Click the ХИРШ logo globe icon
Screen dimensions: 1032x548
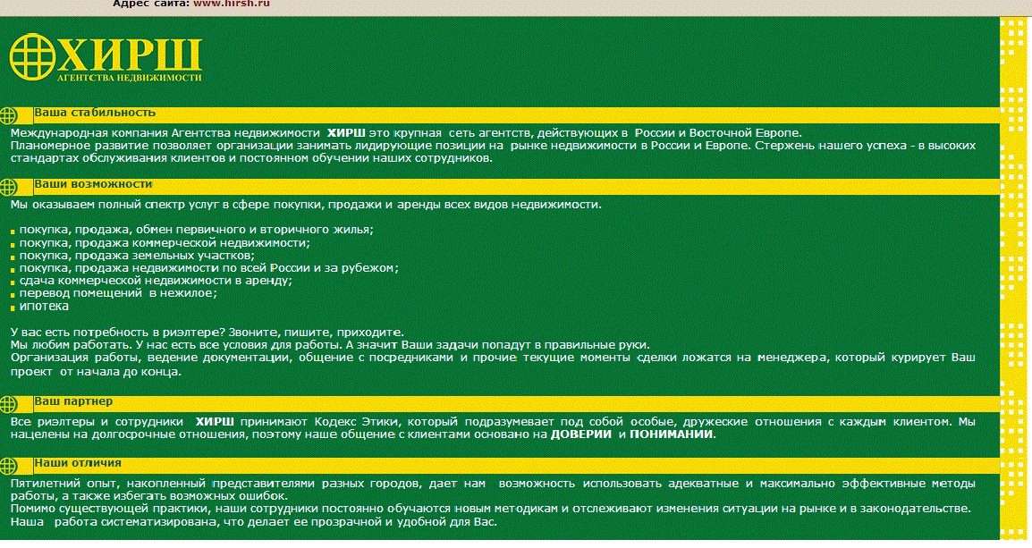tap(32, 56)
